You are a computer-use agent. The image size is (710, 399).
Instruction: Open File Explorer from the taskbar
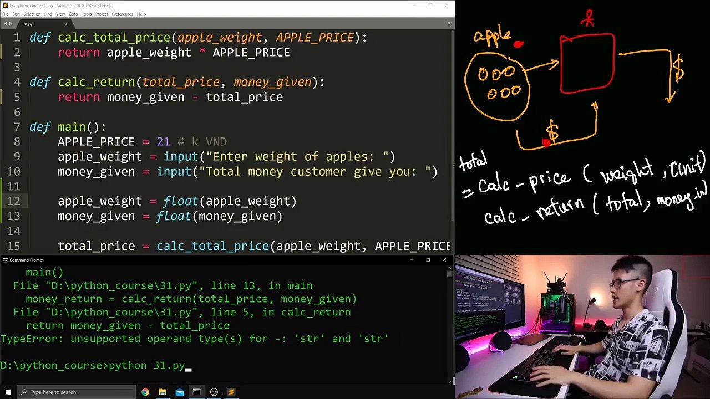(x=163, y=392)
